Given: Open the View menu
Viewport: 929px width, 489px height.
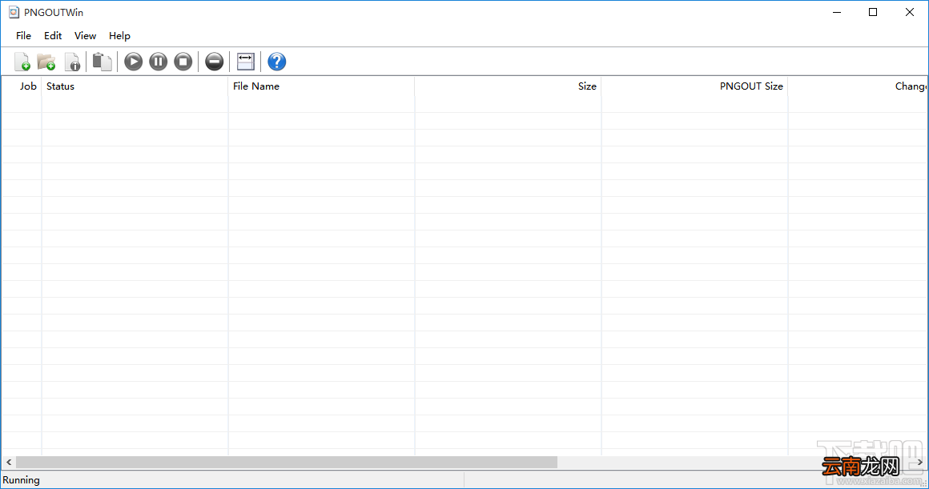Looking at the screenshot, I should 86,36.
